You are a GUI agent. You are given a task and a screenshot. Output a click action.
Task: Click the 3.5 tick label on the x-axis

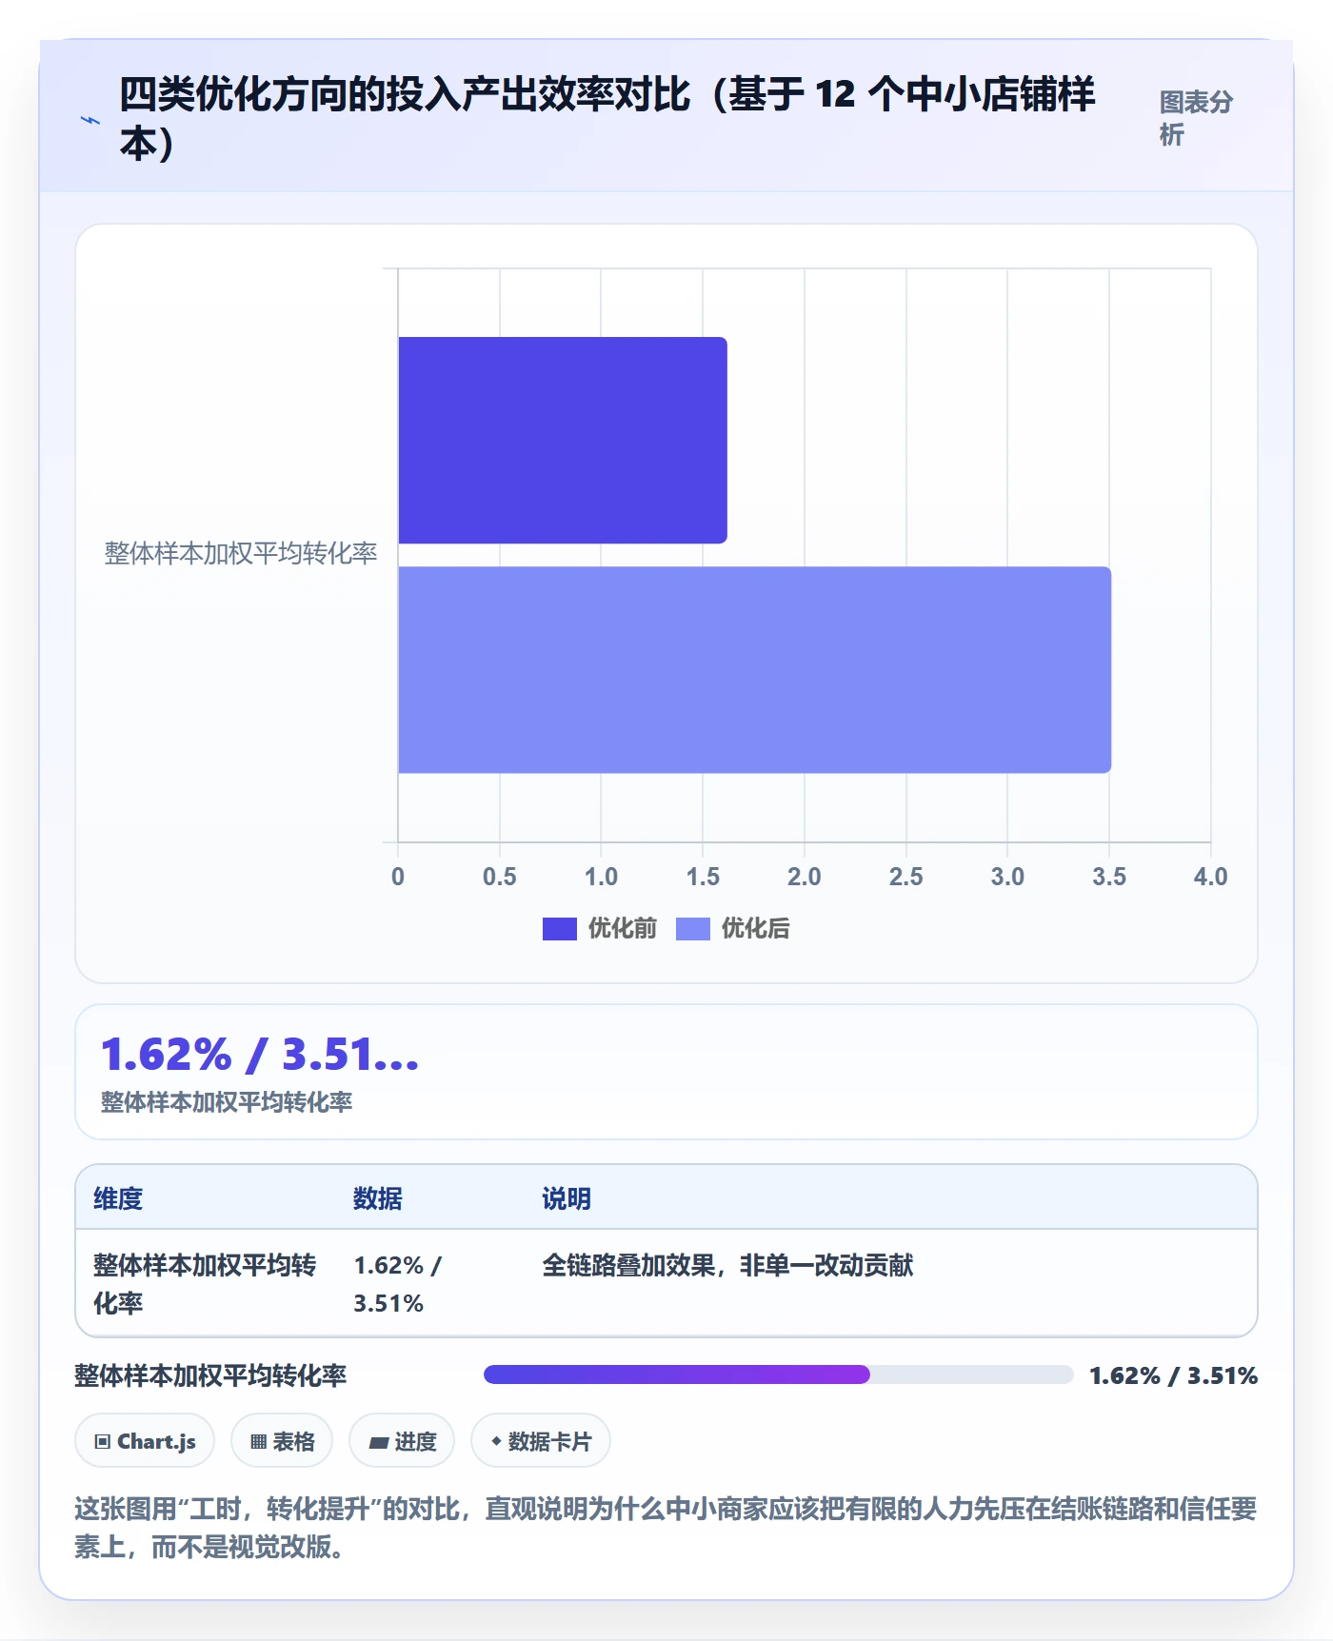pos(1109,877)
